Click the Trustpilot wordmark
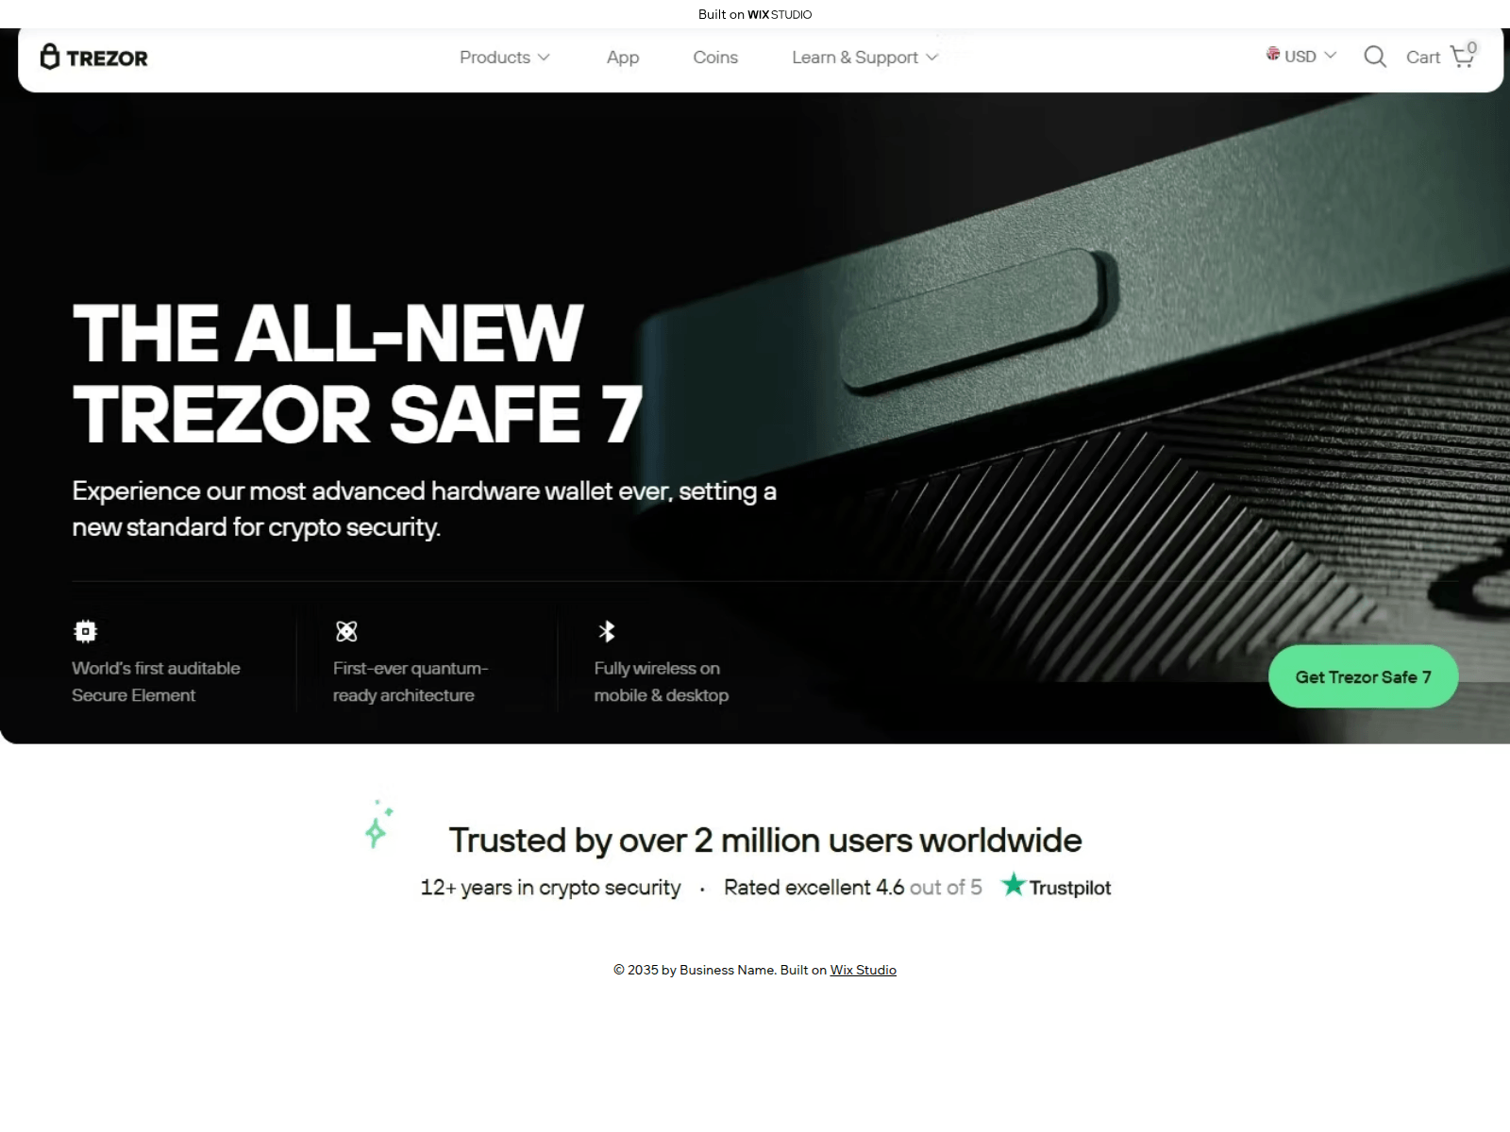 1070,888
